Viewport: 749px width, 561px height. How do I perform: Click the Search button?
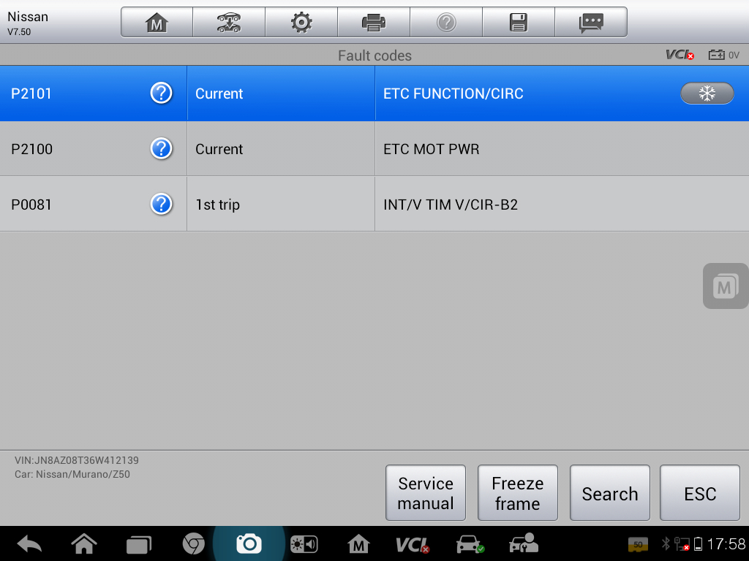[x=610, y=493]
